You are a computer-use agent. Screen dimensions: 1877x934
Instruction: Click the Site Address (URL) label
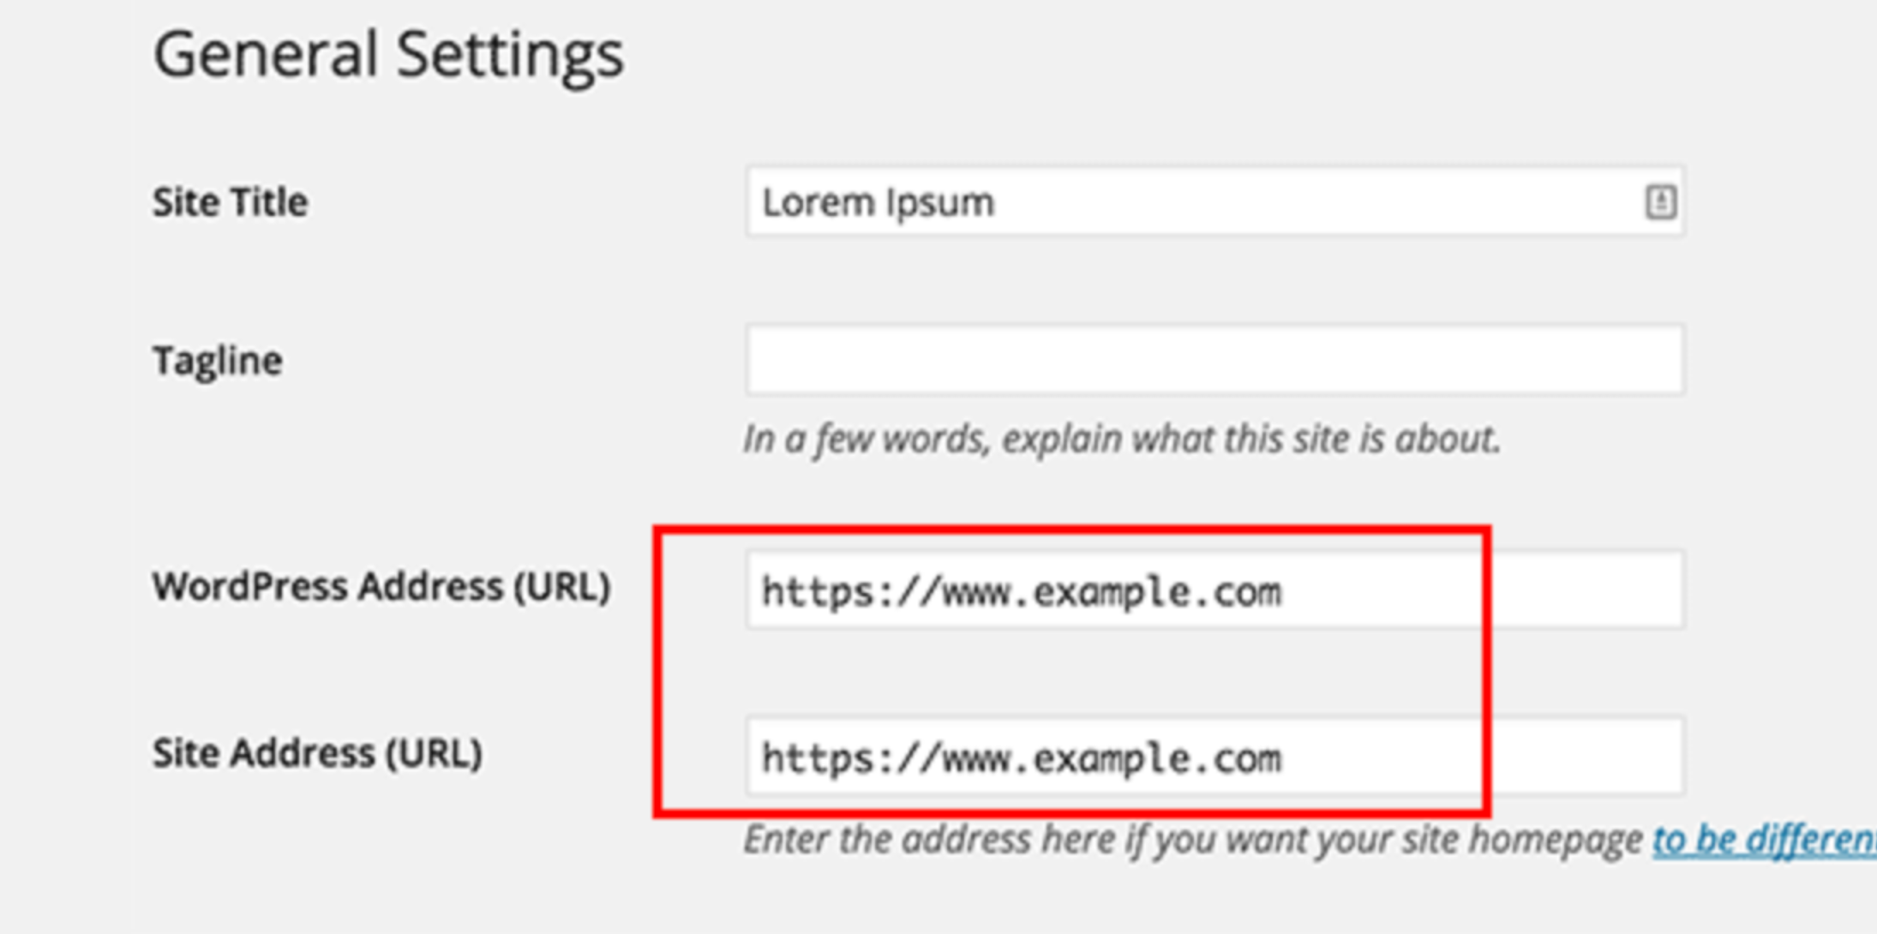317,753
